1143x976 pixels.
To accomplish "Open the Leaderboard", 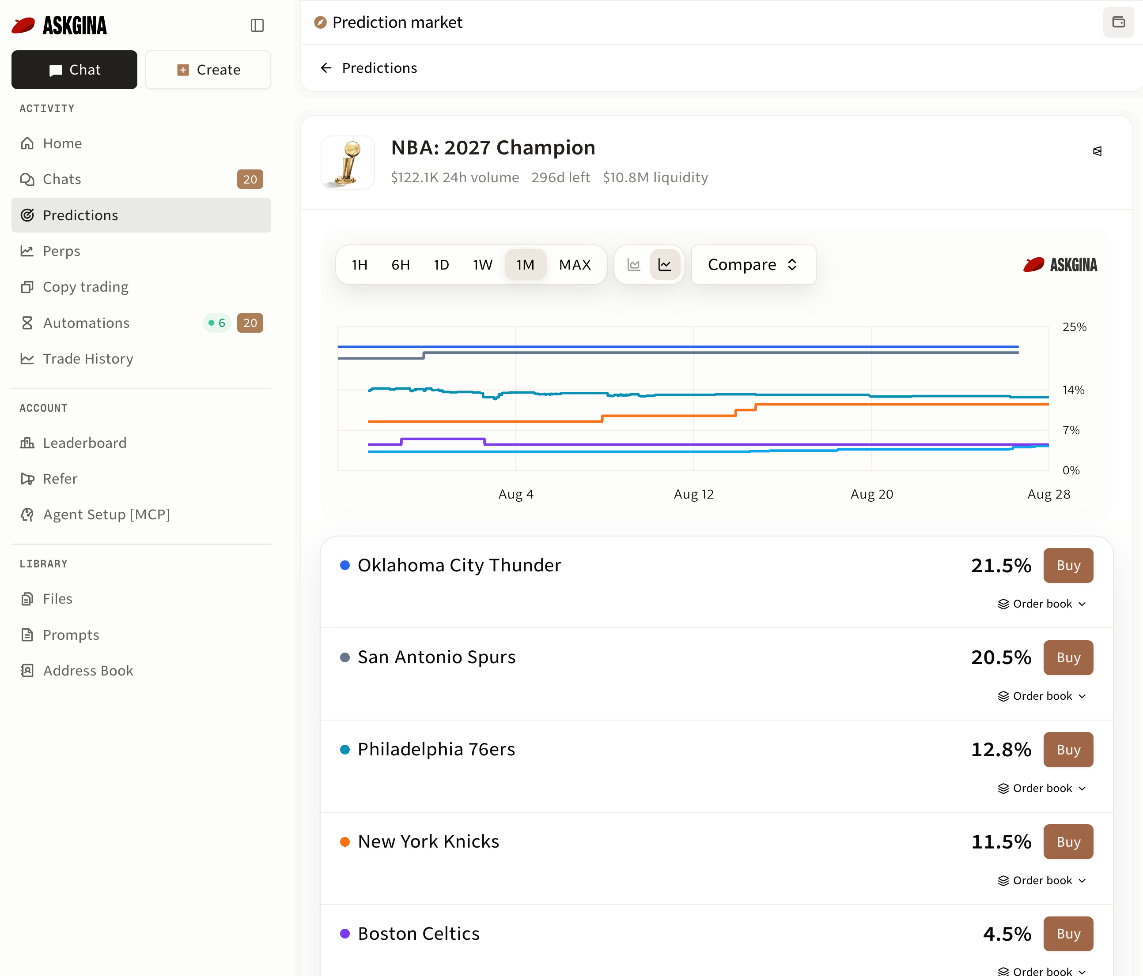I will point(141,443).
